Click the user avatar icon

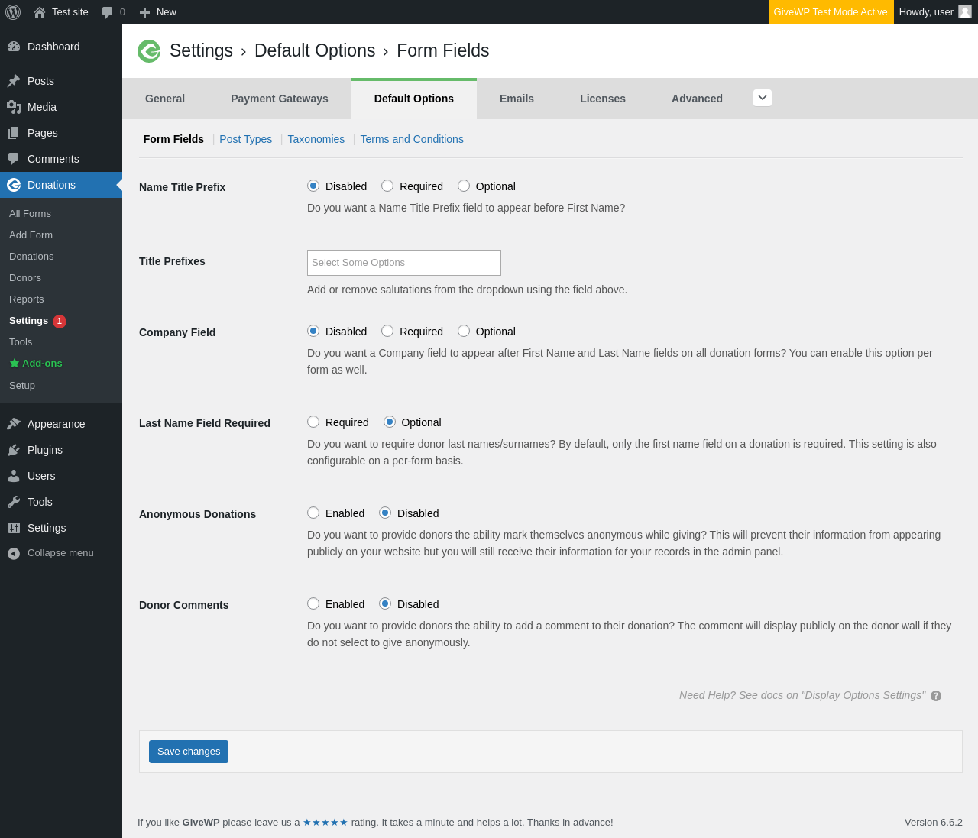965,11
